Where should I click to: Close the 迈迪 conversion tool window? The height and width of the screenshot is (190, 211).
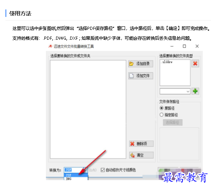[197, 46]
